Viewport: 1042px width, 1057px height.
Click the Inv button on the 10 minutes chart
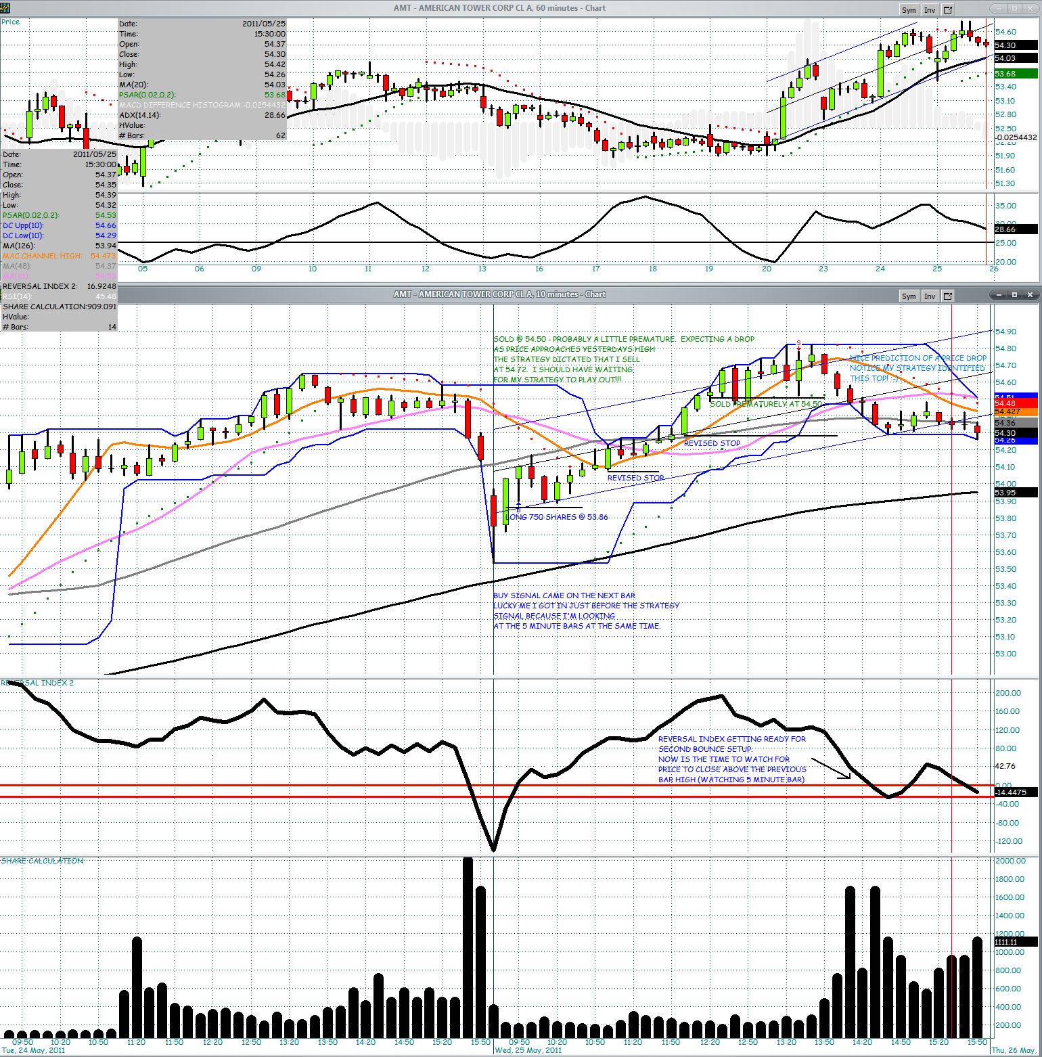pyautogui.click(x=930, y=296)
